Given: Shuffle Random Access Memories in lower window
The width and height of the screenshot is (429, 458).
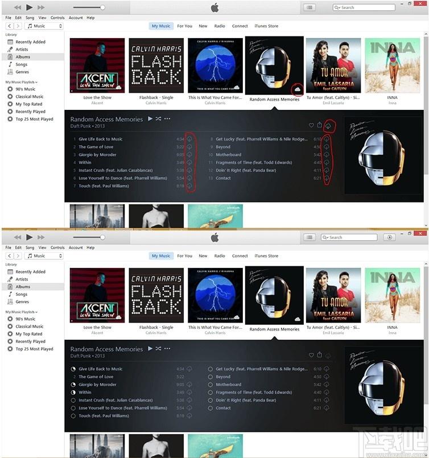Looking at the screenshot, I should click(158, 348).
